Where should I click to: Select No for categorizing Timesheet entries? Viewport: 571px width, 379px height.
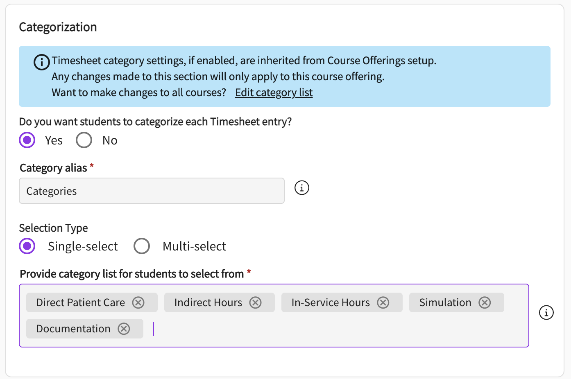84,140
